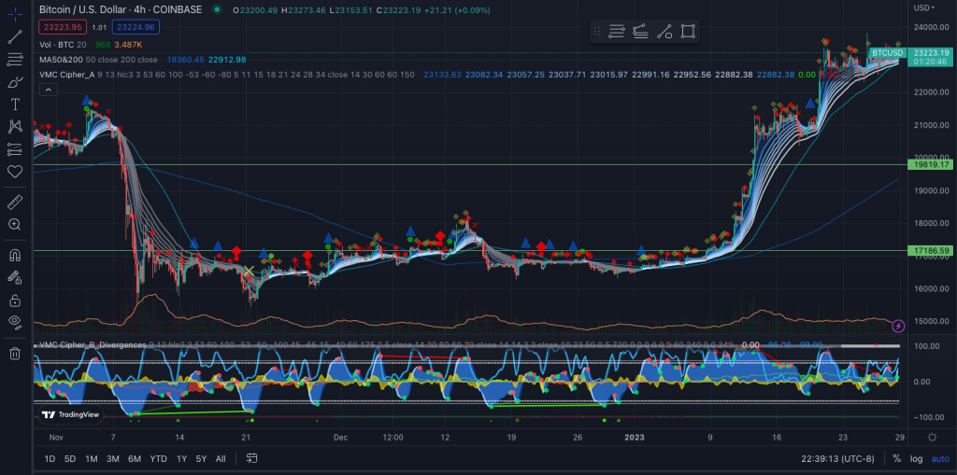Screen dimensions: 957x475
Task: Select the 1D time range
Action: (x=50, y=458)
